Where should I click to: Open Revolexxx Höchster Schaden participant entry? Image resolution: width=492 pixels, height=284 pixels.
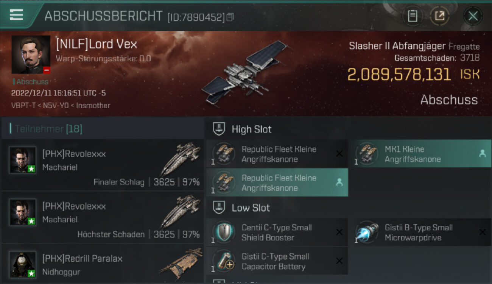[103, 217]
